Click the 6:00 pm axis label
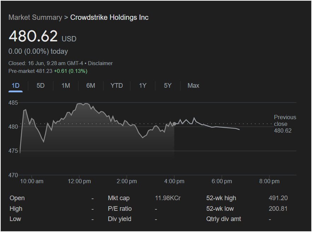Screen dimensions: 312x232 tap(222, 181)
